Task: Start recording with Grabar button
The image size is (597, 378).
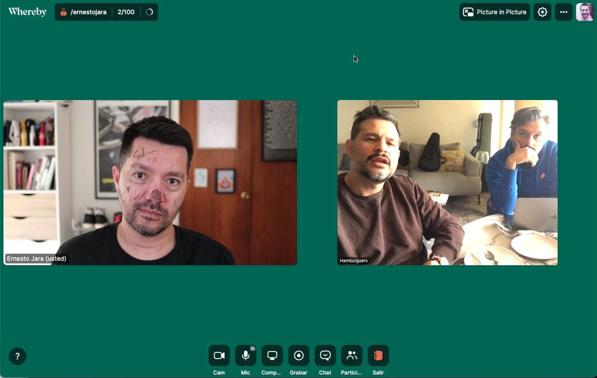Action: (x=298, y=355)
